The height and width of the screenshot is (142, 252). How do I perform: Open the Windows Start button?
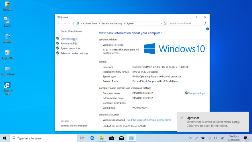point(5,138)
